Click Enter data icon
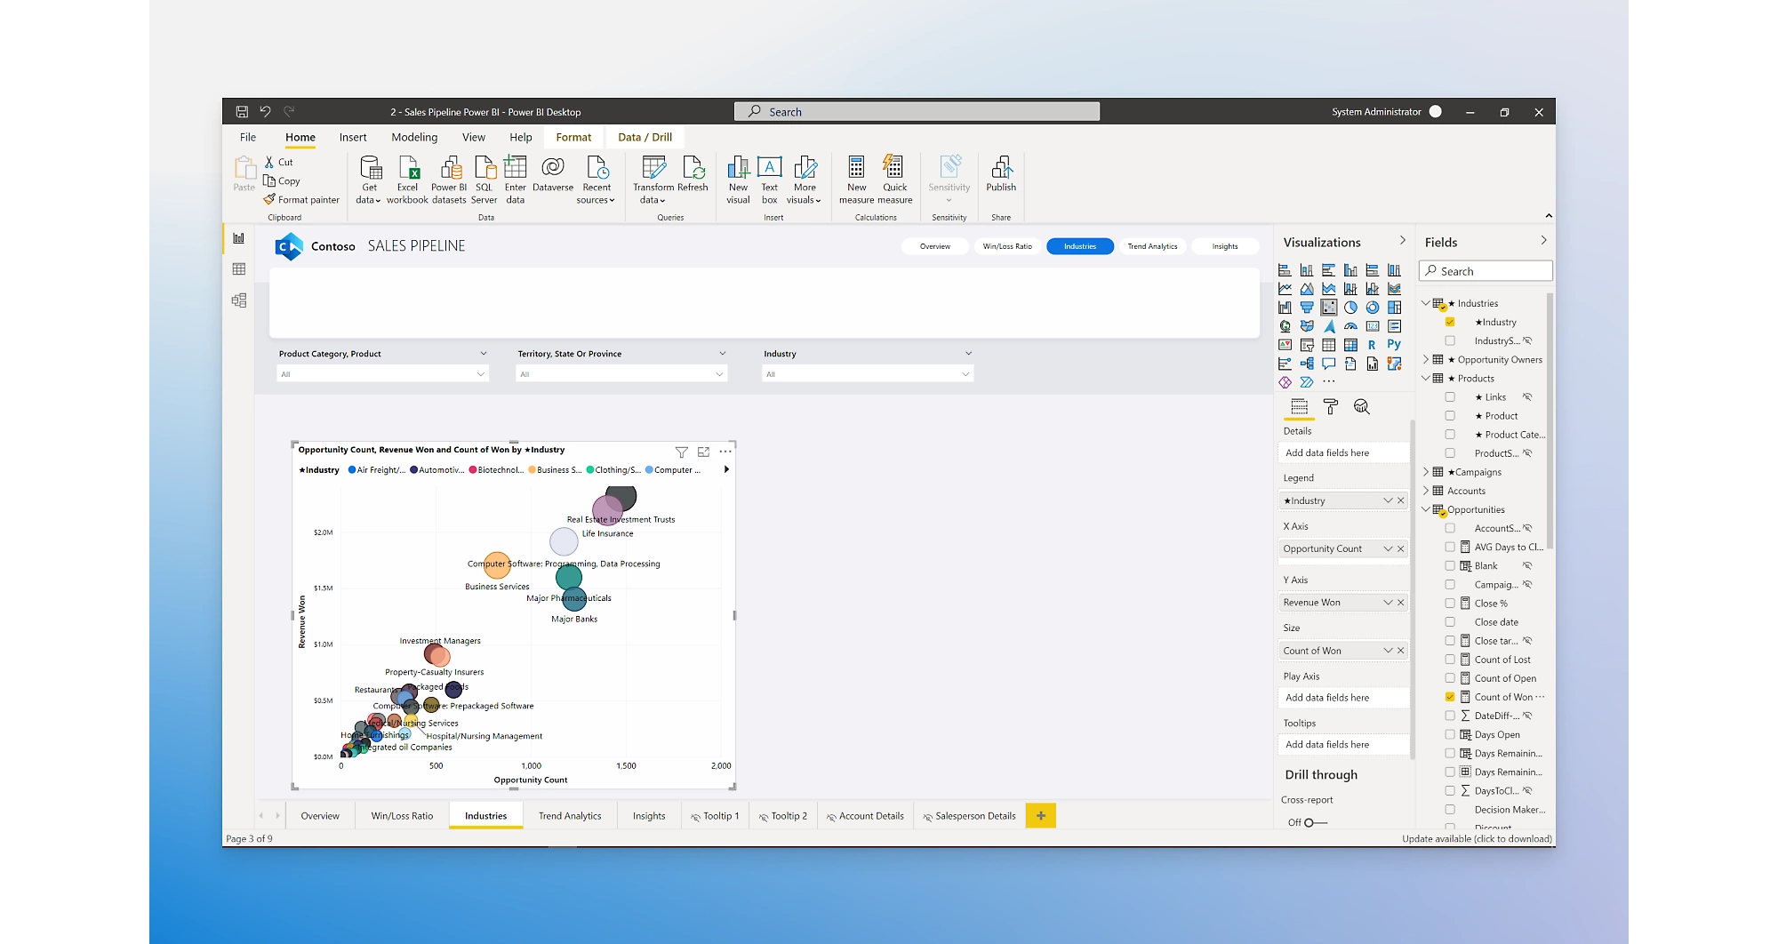The image size is (1778, 944). [516, 180]
